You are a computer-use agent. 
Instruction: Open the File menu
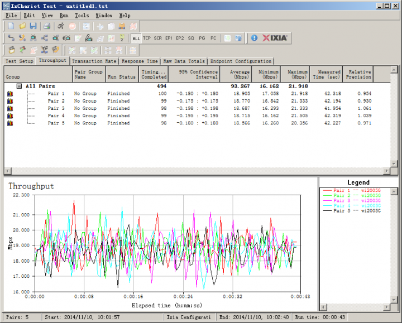[12, 16]
